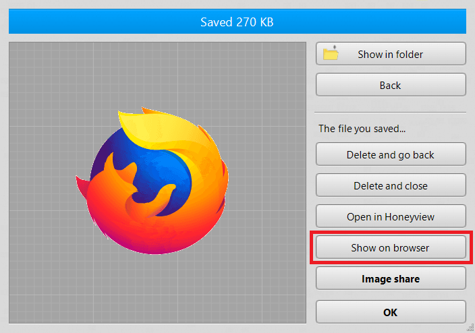Image resolution: width=475 pixels, height=333 pixels.
Task: Confirm with the OK button
Action: pyautogui.click(x=391, y=312)
